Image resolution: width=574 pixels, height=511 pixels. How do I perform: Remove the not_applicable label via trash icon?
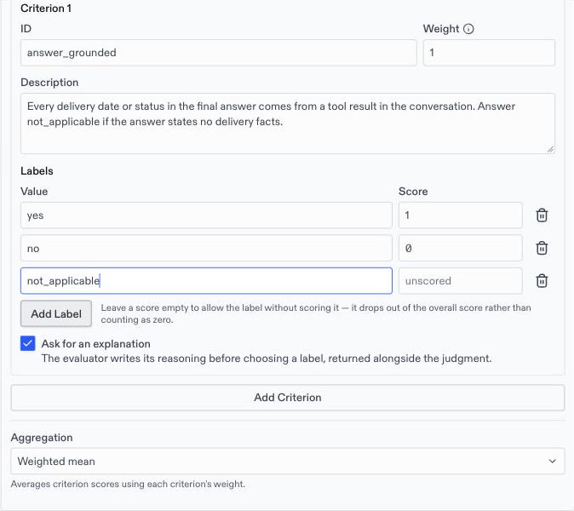pos(542,281)
